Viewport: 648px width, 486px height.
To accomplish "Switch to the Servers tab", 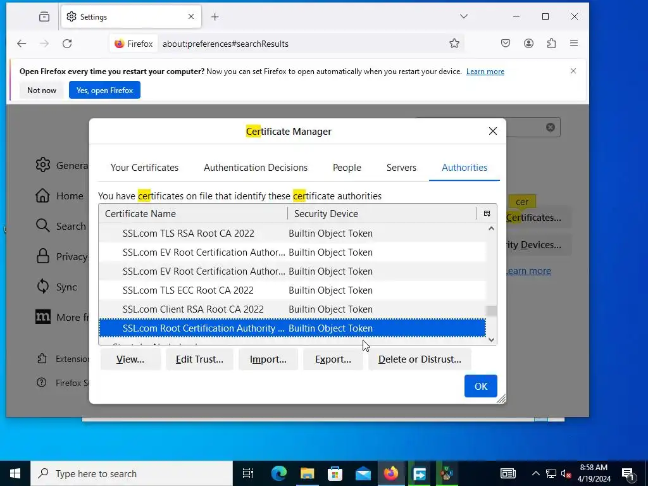I will coord(401,167).
